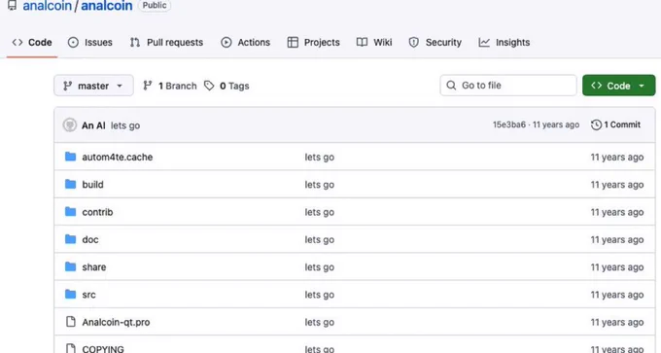Open the doc folder
661x353 pixels.
90,239
